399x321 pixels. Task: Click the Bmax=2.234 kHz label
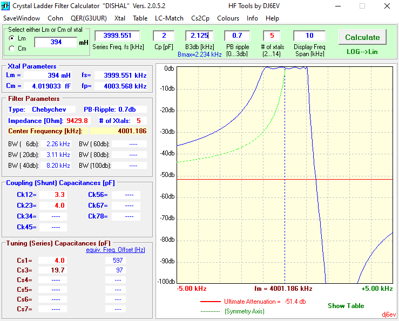click(x=200, y=54)
